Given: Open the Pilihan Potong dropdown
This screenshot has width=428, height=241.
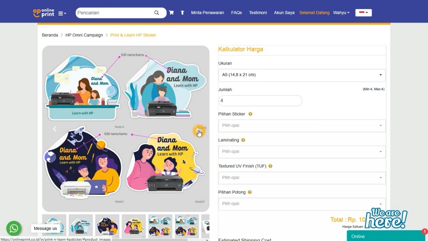Looking at the screenshot, I should click(302, 204).
